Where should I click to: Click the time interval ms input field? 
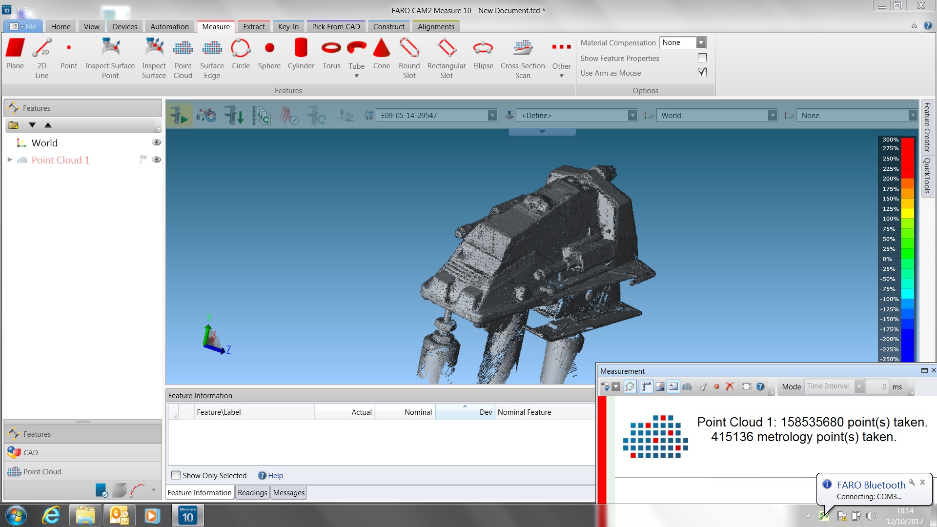pos(876,386)
